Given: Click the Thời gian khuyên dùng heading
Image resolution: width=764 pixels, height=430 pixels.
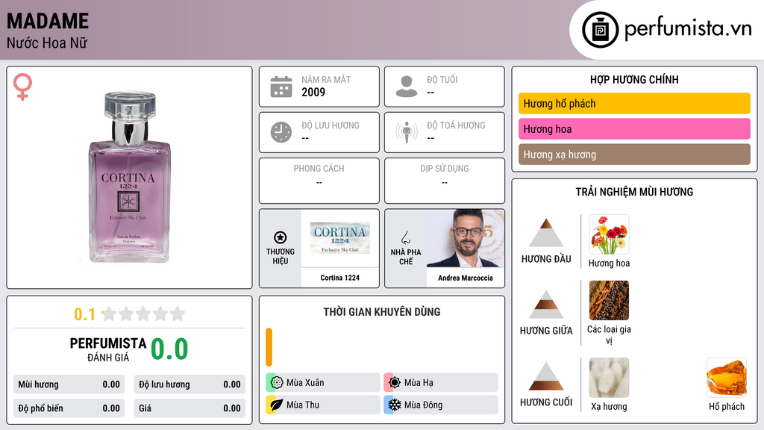Looking at the screenshot, I should (382, 312).
